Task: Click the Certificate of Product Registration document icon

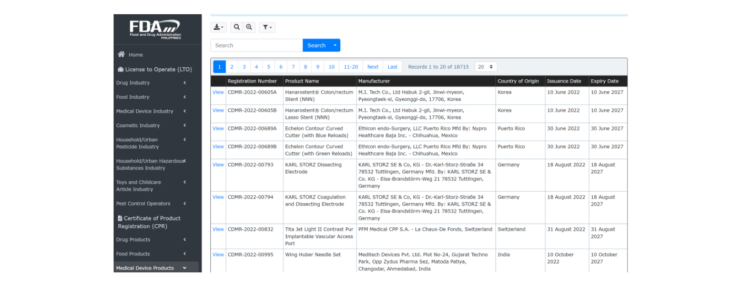Action: [x=120, y=218]
